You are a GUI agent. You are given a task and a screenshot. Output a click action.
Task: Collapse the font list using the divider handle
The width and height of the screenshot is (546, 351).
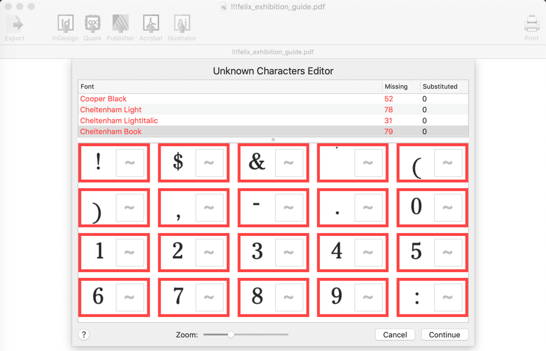click(x=273, y=139)
